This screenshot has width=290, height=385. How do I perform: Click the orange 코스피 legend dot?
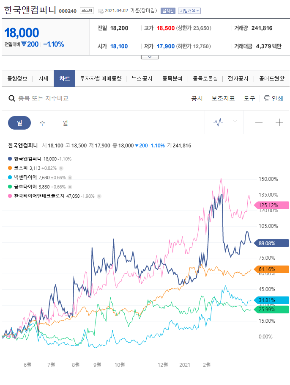[x=10, y=168]
